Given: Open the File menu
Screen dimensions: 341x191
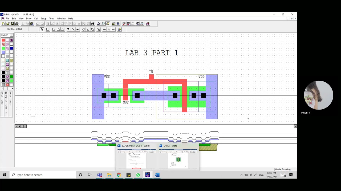Looking at the screenshot, I should pyautogui.click(x=7, y=19).
